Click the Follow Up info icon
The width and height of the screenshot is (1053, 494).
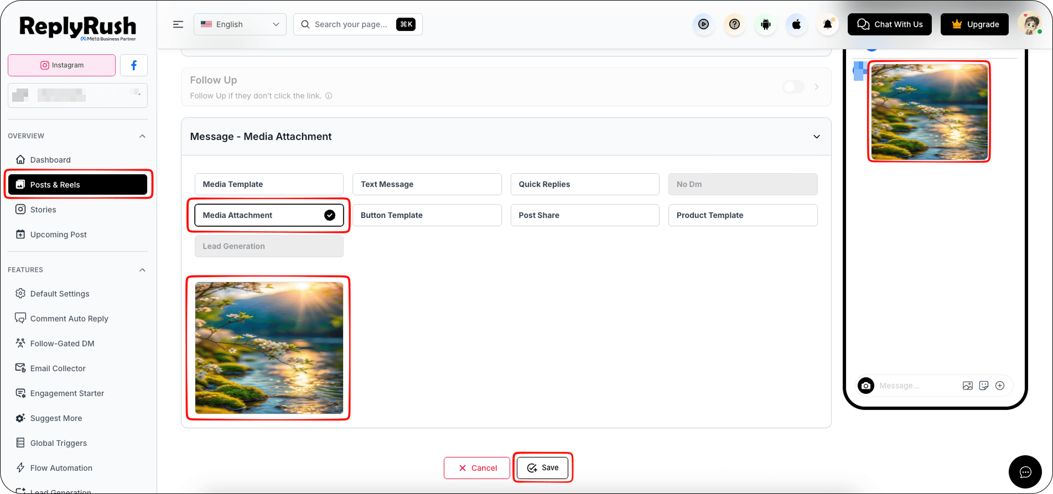pos(329,96)
